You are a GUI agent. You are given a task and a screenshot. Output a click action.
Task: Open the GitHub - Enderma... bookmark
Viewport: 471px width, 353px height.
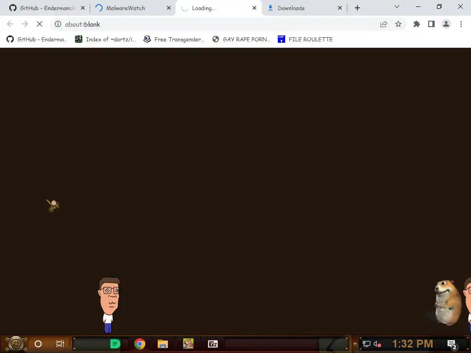point(37,40)
